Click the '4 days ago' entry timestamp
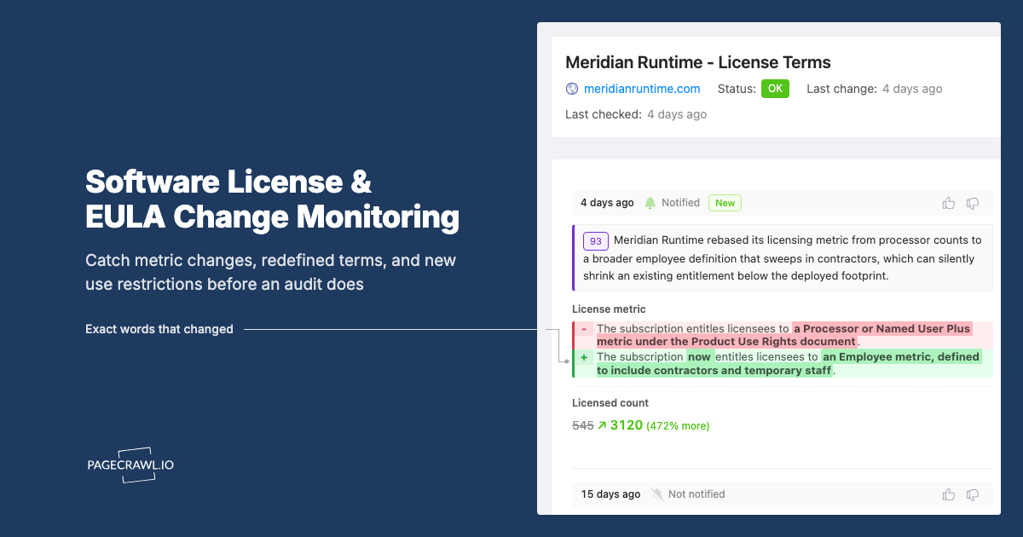Viewport: 1023px width, 537px height. [x=607, y=203]
